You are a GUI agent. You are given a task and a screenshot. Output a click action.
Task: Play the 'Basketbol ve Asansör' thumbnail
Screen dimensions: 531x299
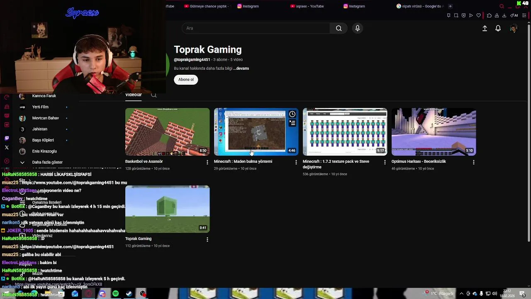(168, 132)
